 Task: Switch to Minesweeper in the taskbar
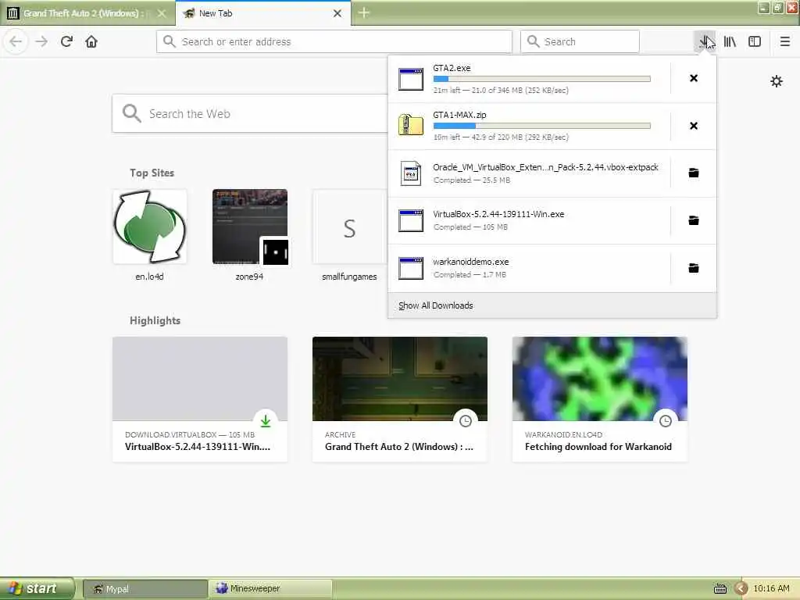(271, 589)
